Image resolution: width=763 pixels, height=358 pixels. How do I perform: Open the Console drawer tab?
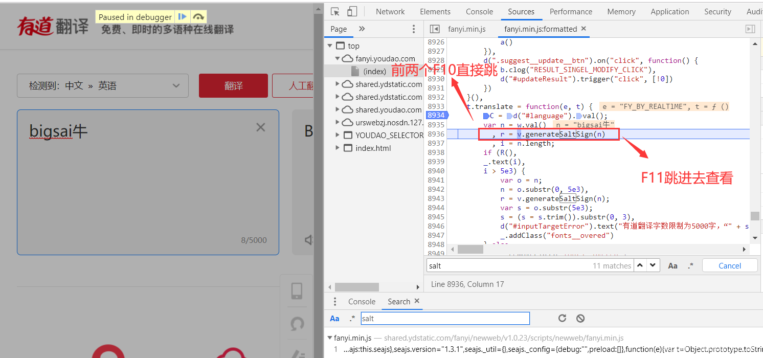coord(362,302)
